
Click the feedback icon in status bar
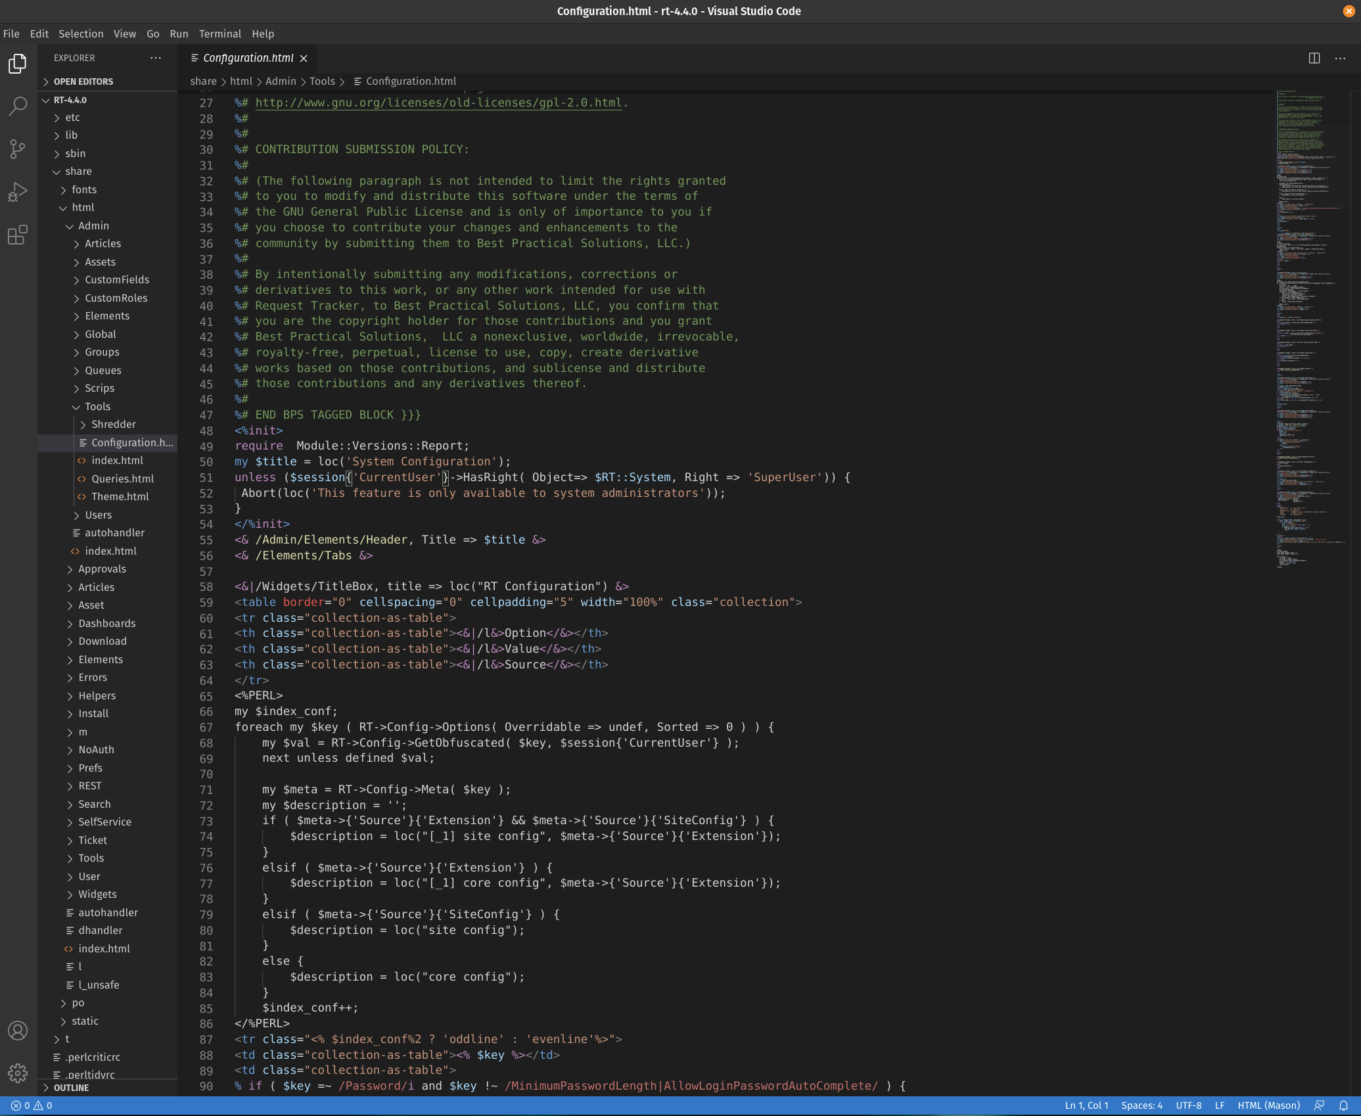[x=1319, y=1105]
